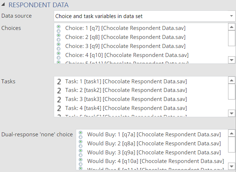
Task: Click nominal variable icon beside Choice: 1 [q7]
Action: 58,28
